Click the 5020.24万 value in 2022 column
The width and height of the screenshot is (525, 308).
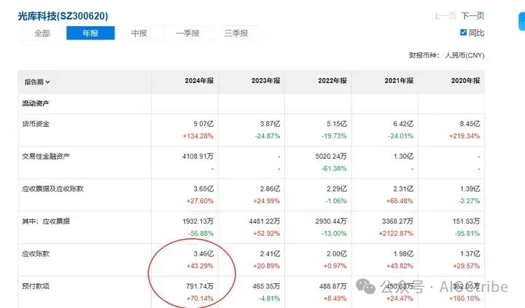click(331, 156)
